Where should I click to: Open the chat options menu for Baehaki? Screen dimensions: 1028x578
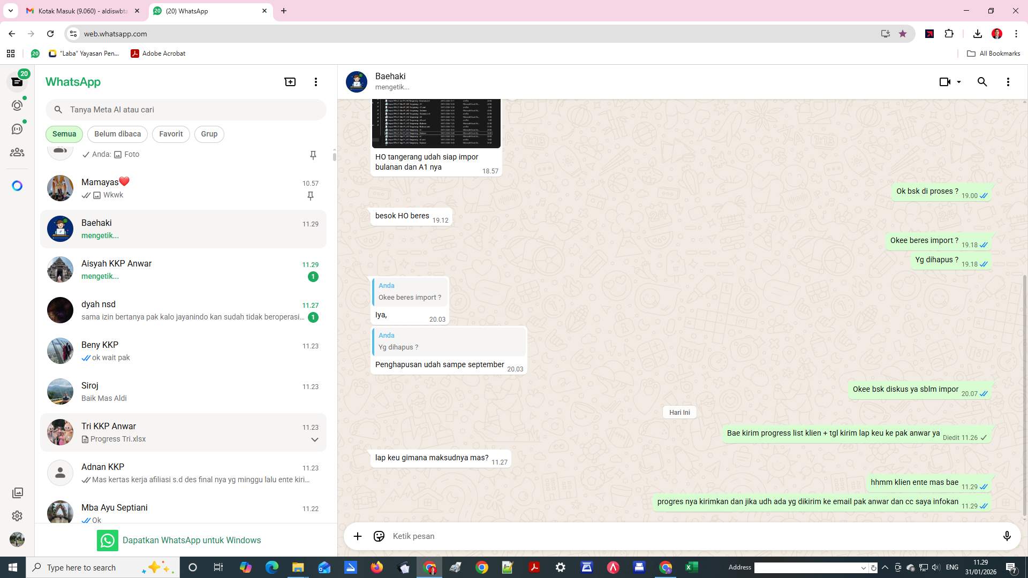pos(1008,82)
